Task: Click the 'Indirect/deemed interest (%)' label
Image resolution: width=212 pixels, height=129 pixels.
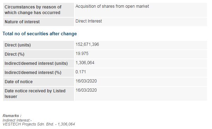Action: (33, 73)
